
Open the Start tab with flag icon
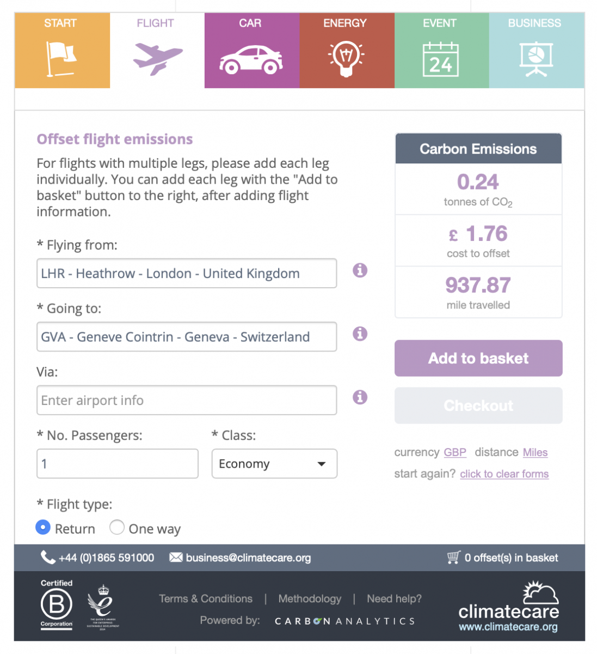(62, 59)
